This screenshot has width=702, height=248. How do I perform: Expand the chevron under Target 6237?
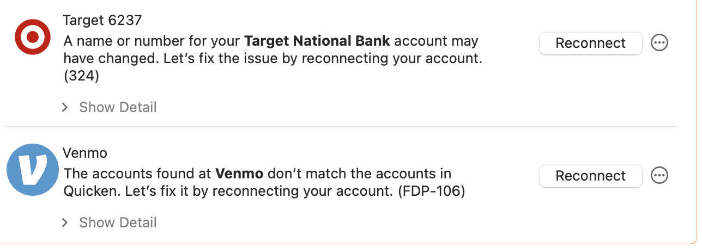click(65, 107)
